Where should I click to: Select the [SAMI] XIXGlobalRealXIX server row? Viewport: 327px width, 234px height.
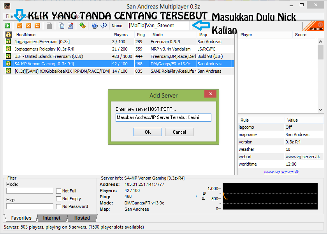119,71
